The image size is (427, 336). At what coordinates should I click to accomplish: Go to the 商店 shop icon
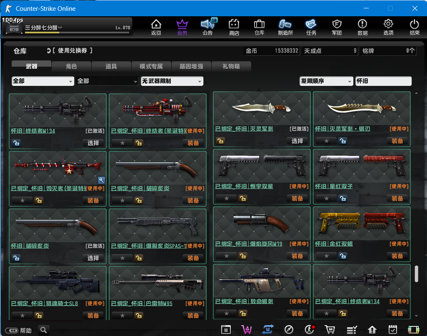[x=234, y=27]
